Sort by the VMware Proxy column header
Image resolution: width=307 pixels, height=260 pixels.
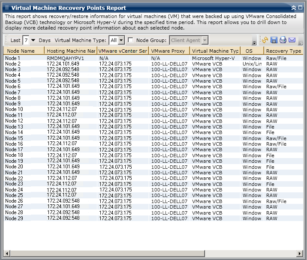click(169, 51)
